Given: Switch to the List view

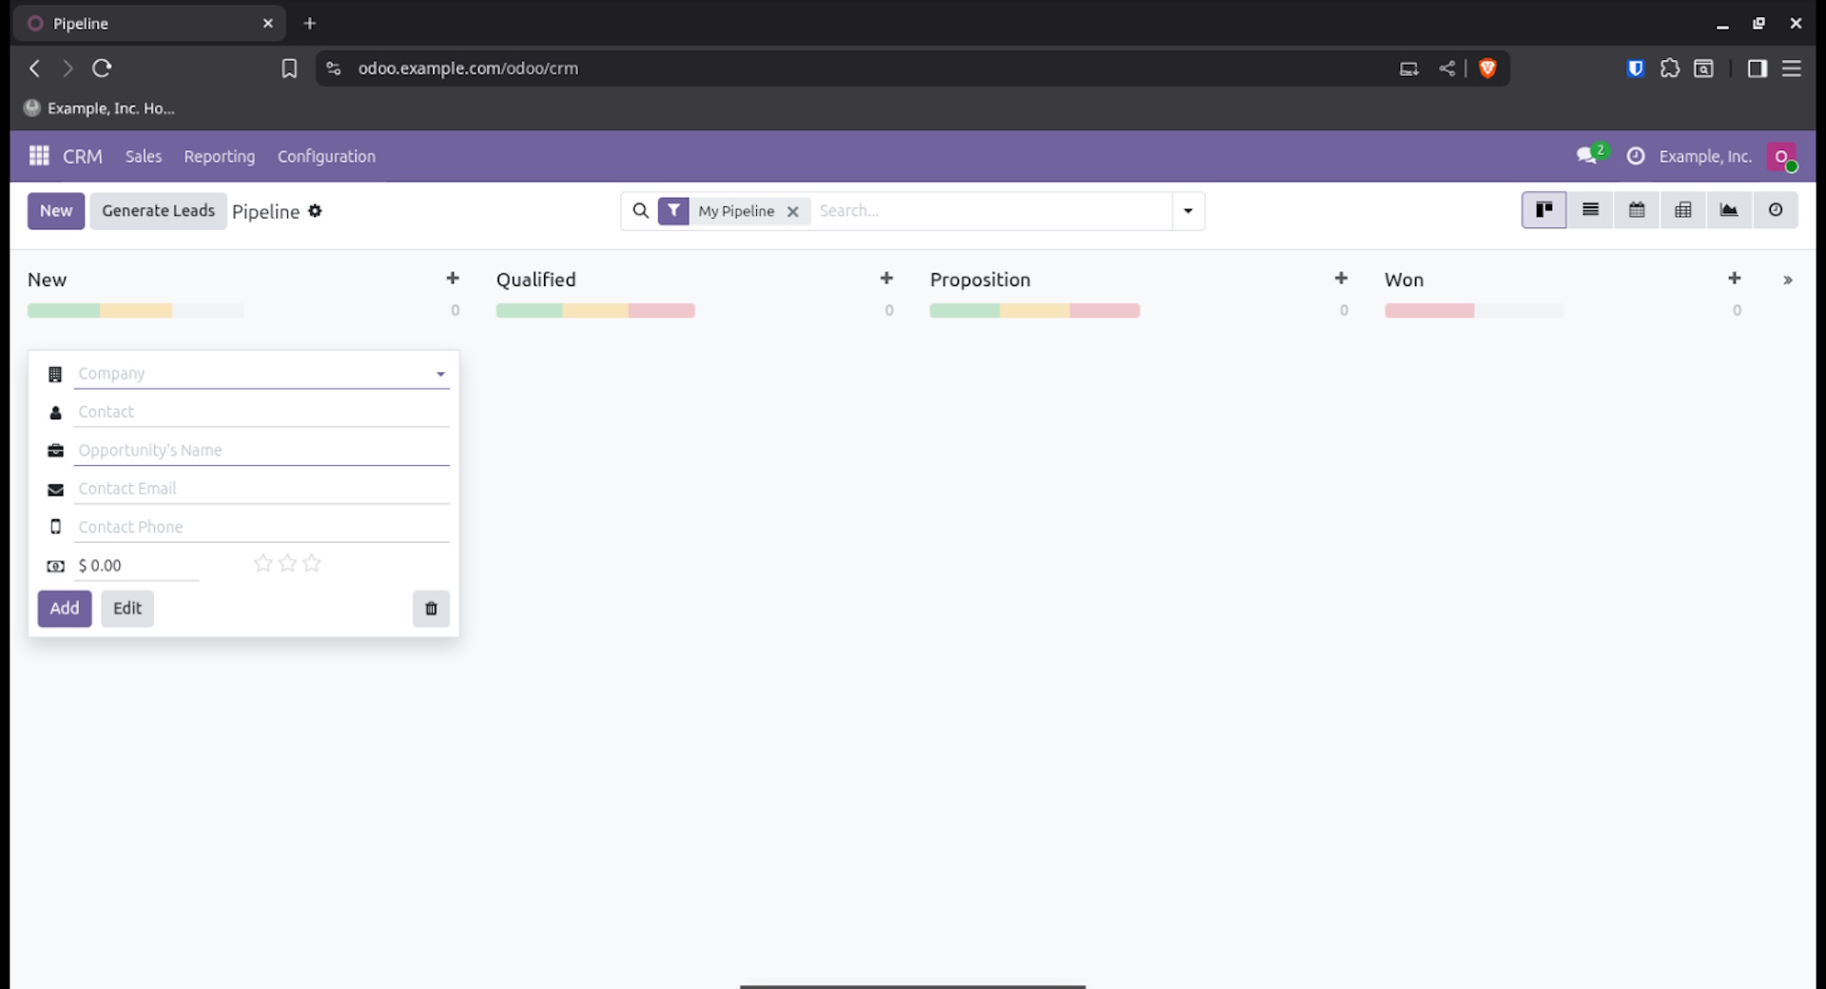Looking at the screenshot, I should click(x=1589, y=210).
